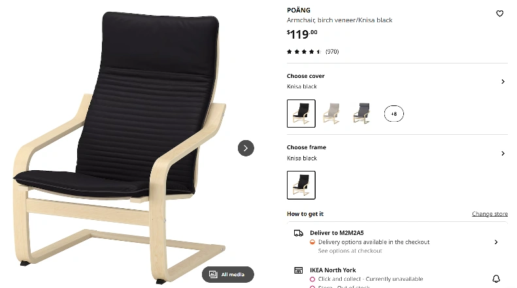Click the Deliver to M2M2A5 option
The image size is (517, 288).
click(337, 233)
